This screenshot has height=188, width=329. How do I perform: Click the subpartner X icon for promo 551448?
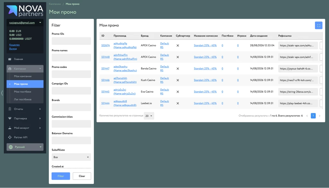178,57
